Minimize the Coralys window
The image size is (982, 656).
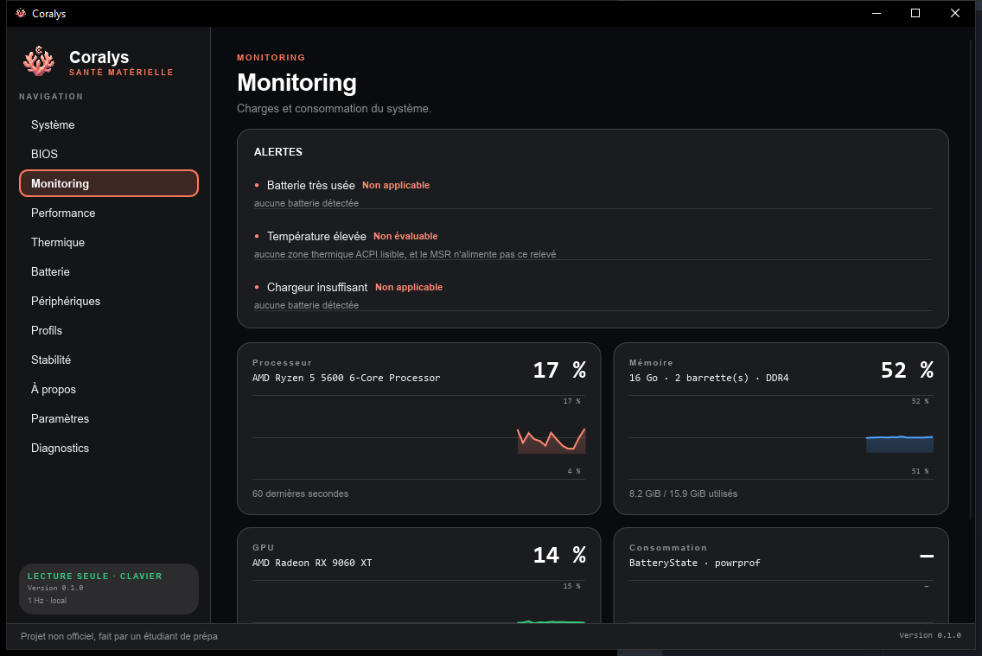[877, 13]
